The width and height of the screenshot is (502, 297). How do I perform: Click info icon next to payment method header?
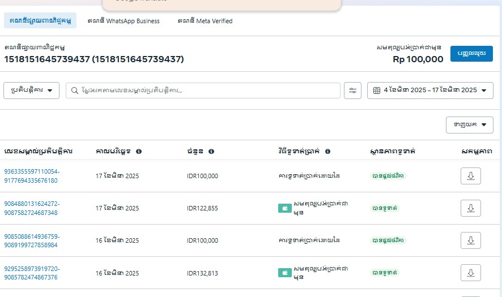click(x=327, y=152)
